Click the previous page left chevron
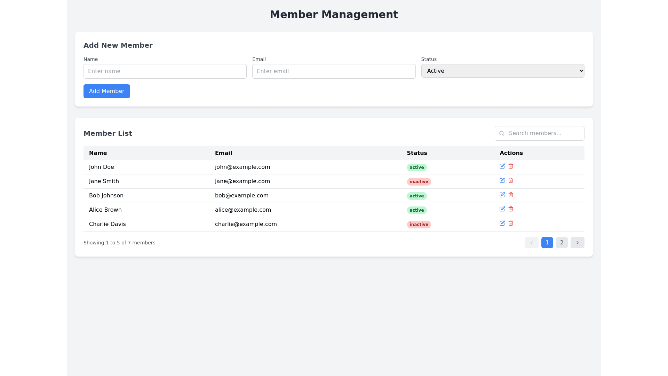This screenshot has width=668, height=376. (x=531, y=243)
